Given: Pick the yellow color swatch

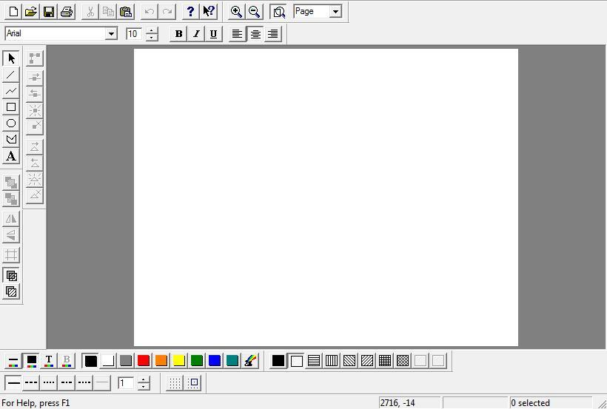Looking at the screenshot, I should click(179, 361).
